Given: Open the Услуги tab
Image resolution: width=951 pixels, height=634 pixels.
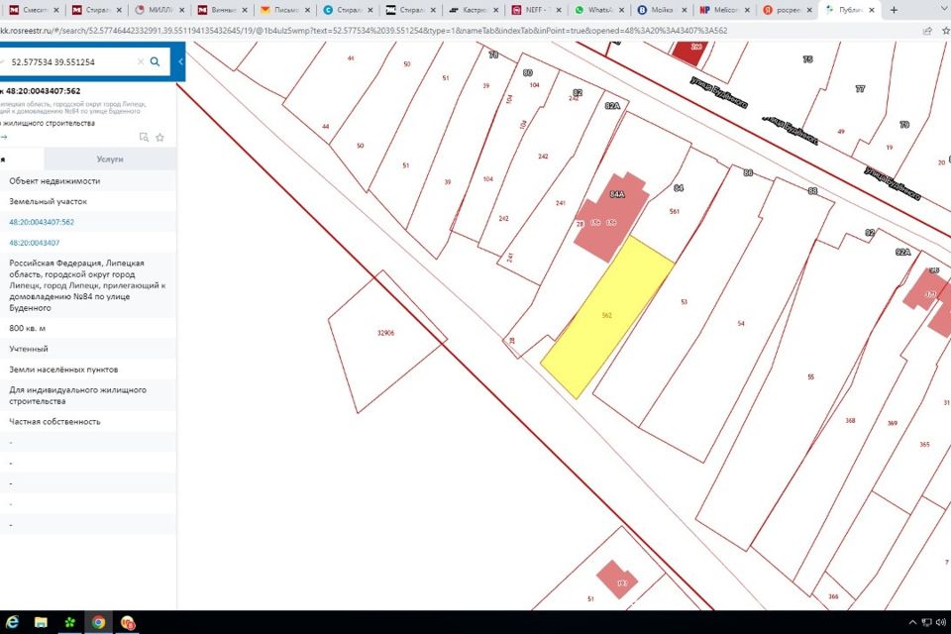Looking at the screenshot, I should tap(110, 158).
